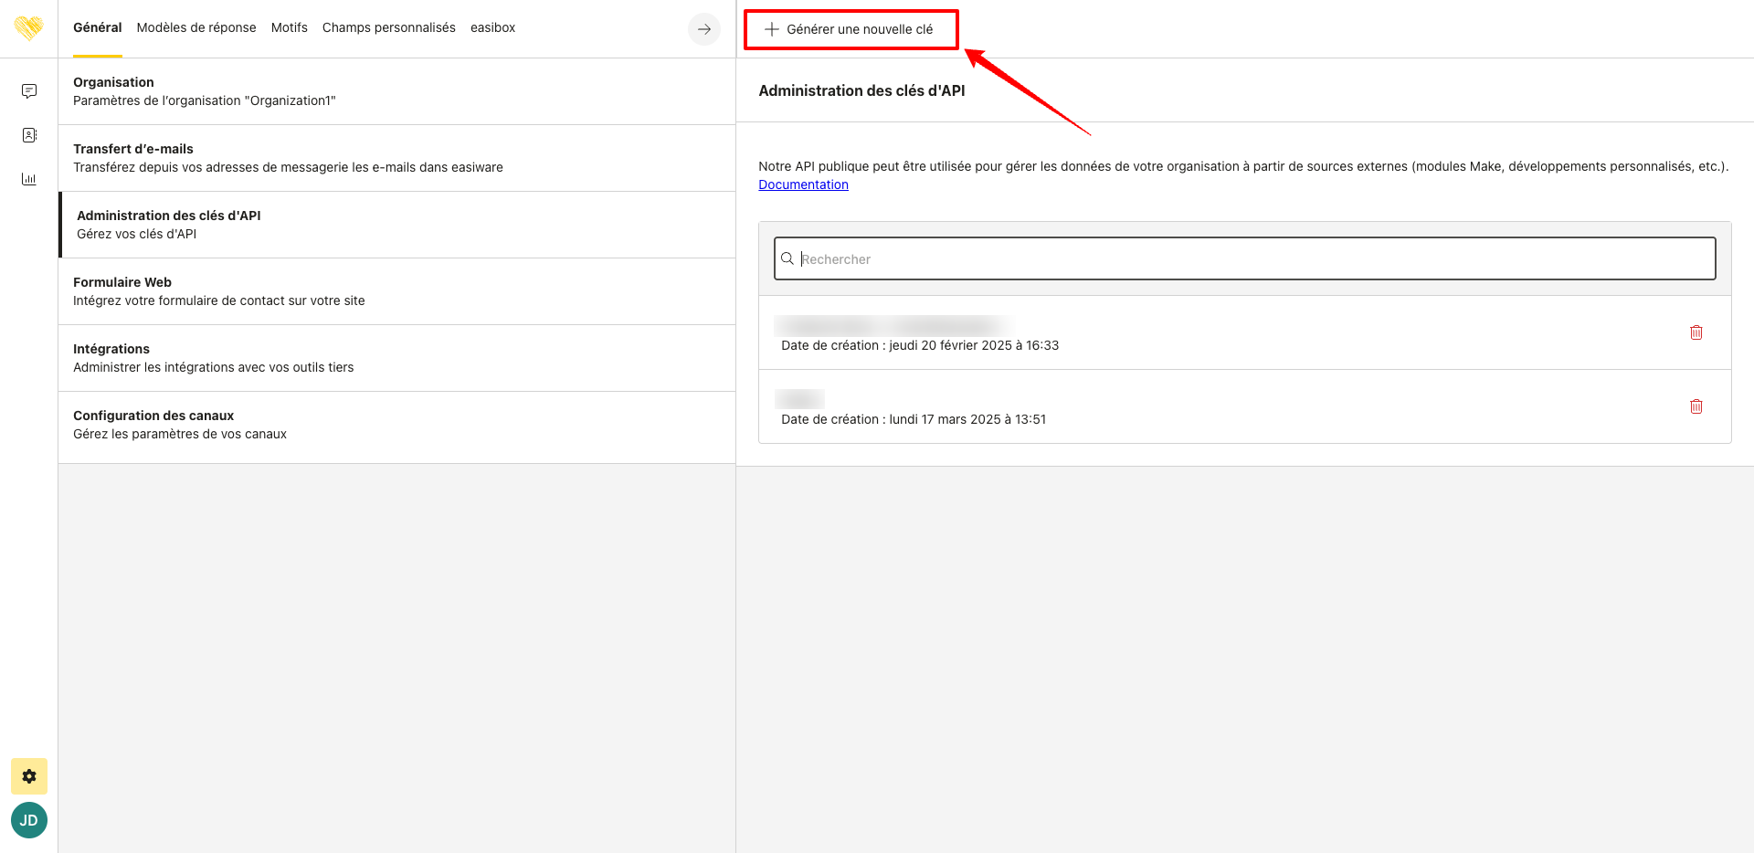Screen dimensions: 1754x853
Task: Open Configuration des canaux section
Action: click(x=396, y=425)
